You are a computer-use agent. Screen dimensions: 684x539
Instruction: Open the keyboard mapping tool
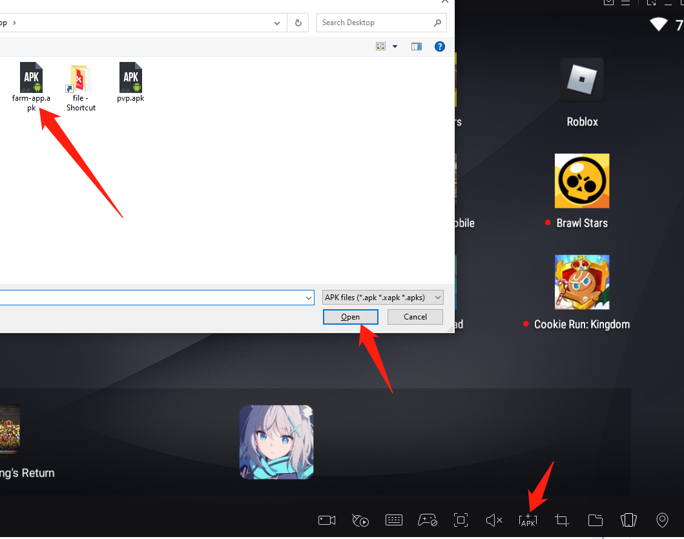click(394, 520)
